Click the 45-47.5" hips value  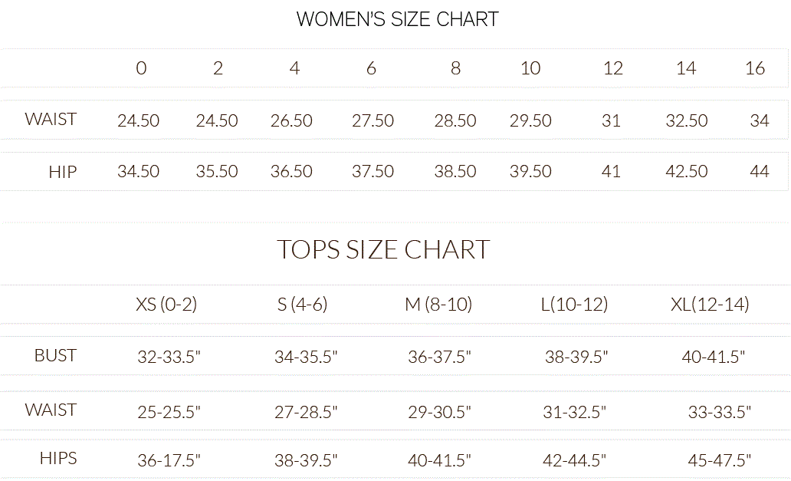tap(719, 461)
